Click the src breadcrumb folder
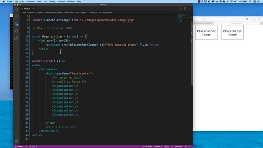263x148 pixels. pyautogui.click(x=78, y=13)
